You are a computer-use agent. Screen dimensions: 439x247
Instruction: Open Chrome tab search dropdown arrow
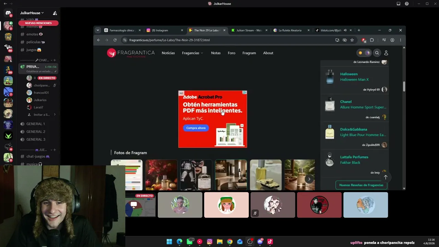(x=98, y=30)
